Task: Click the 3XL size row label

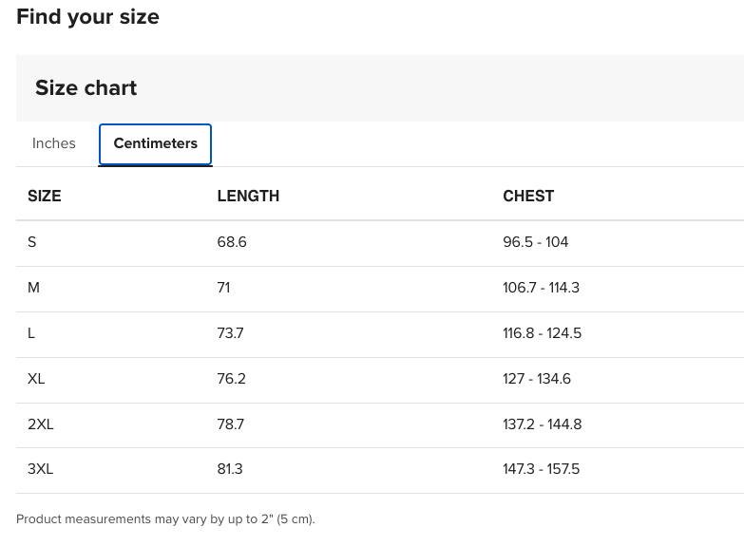Action: coord(41,469)
